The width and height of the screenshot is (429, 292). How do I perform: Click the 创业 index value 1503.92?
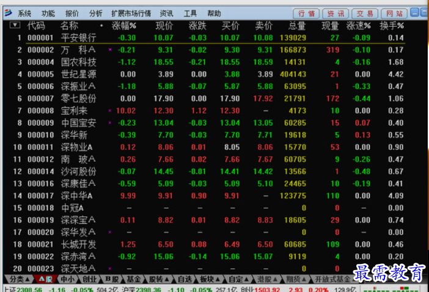tap(267, 290)
